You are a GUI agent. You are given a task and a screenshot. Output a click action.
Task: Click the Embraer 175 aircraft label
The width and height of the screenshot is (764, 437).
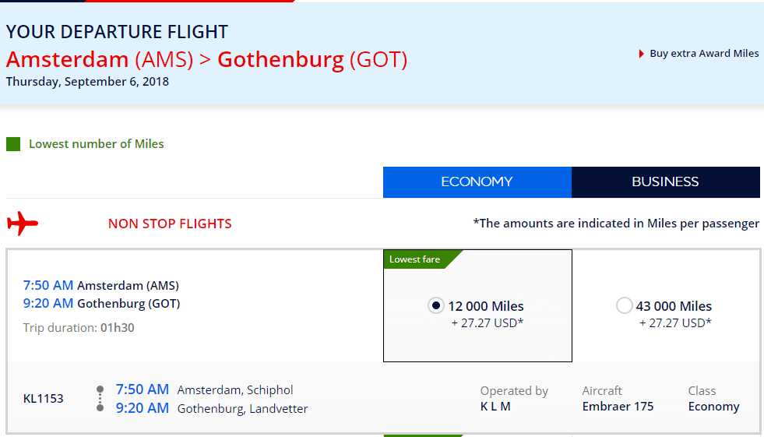click(618, 407)
